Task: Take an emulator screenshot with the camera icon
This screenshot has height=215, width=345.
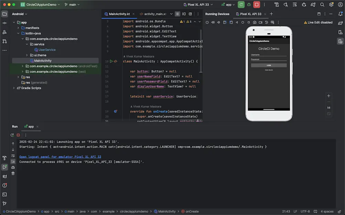Action: click(x=255, y=22)
